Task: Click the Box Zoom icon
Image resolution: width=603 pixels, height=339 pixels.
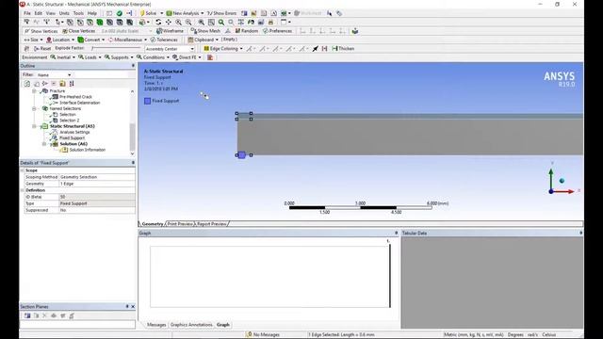Action: pyautogui.click(x=188, y=22)
